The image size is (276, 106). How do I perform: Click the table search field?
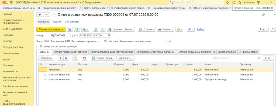(x=236, y=58)
